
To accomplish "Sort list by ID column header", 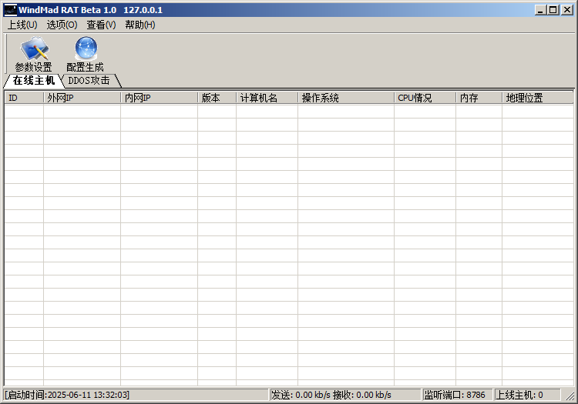I will (x=23, y=98).
